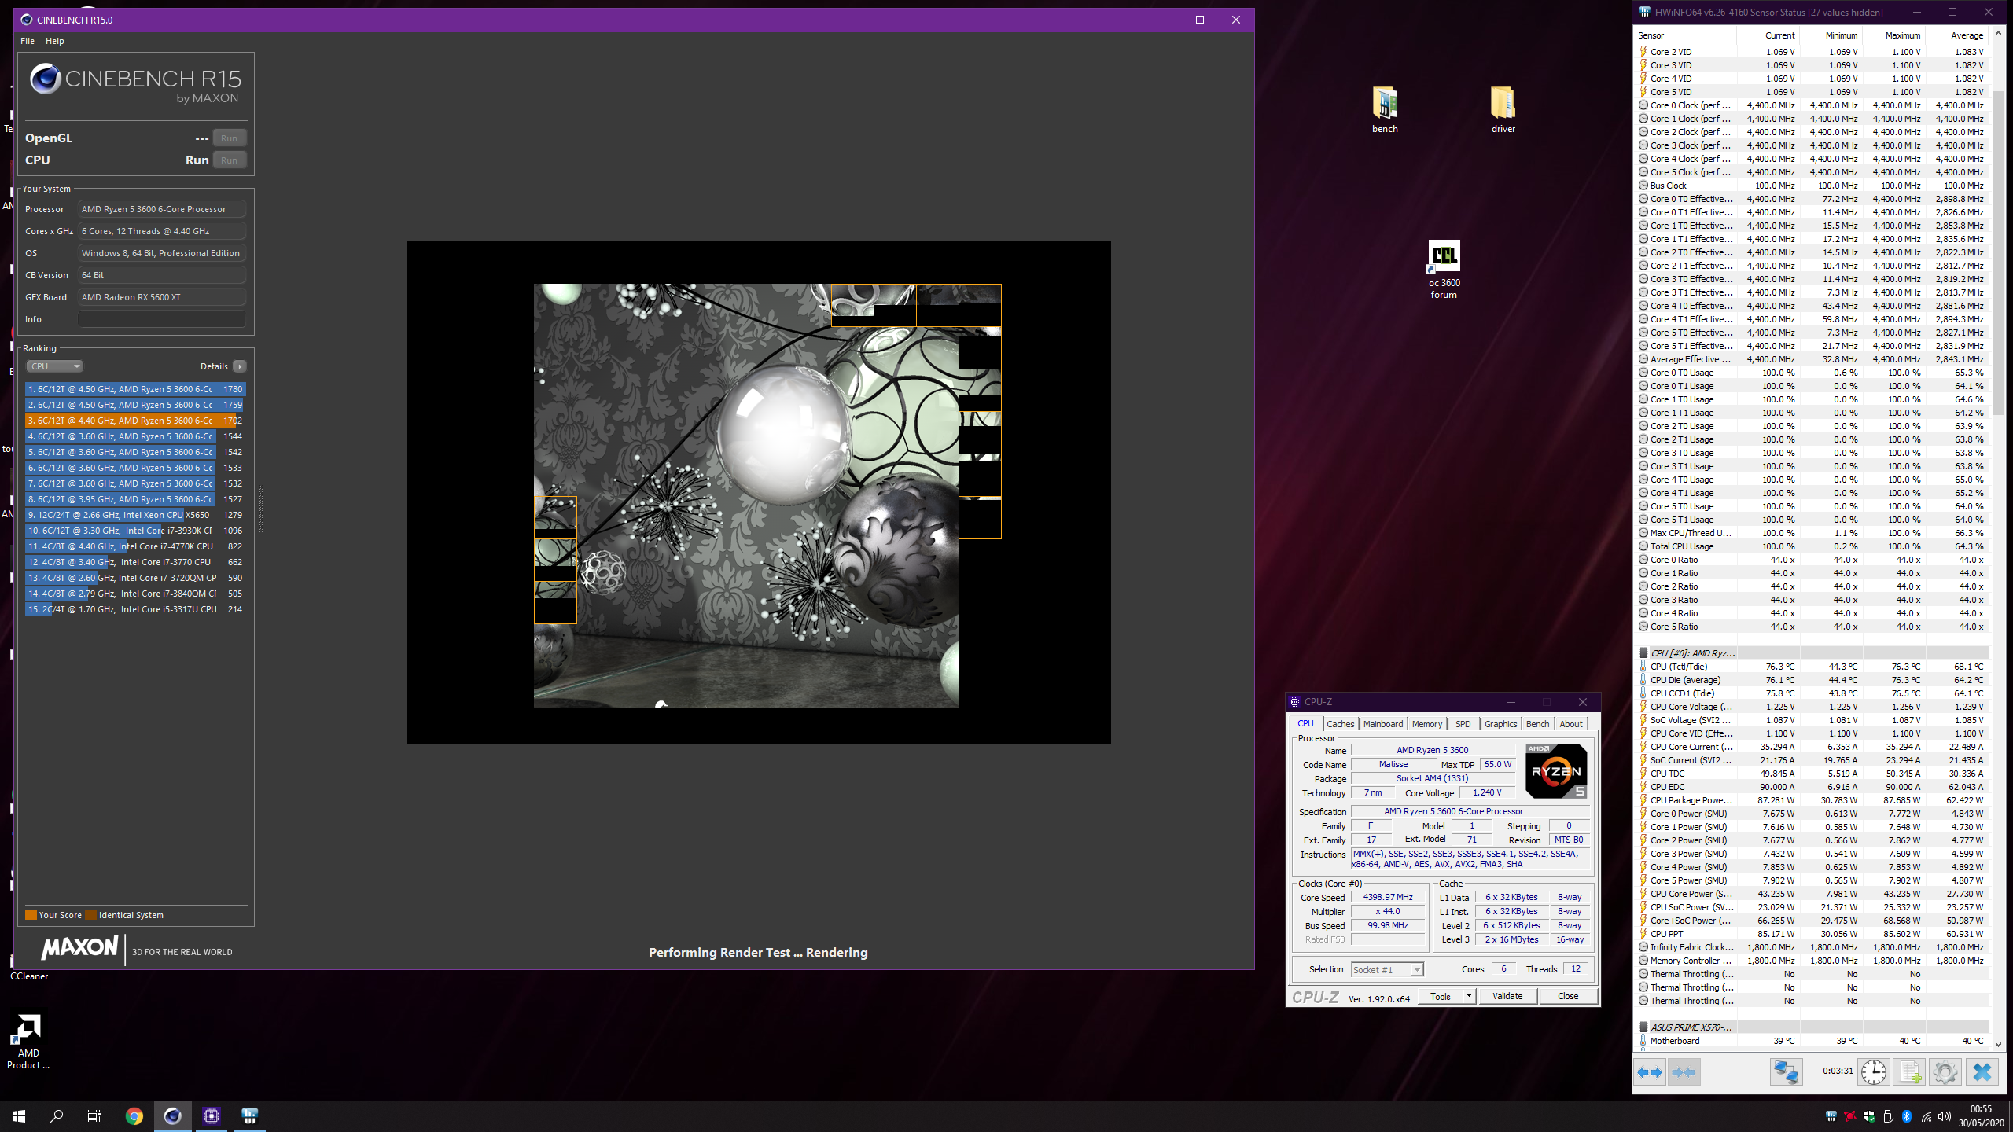Open Bluetooth tray icon
Viewport: 2013px width, 1132px height.
pos(1907,1116)
